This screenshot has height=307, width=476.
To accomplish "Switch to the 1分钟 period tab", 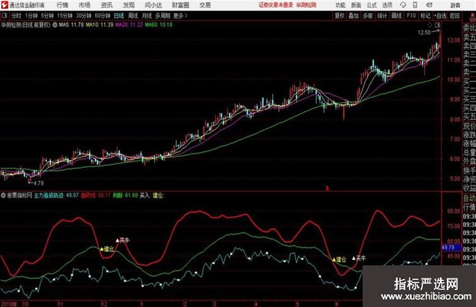I will click(31, 16).
